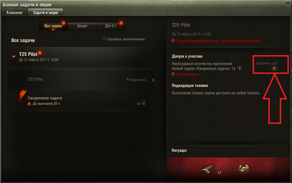Click the tank medal reward icon
This screenshot has width=292, height=183.
tap(244, 169)
